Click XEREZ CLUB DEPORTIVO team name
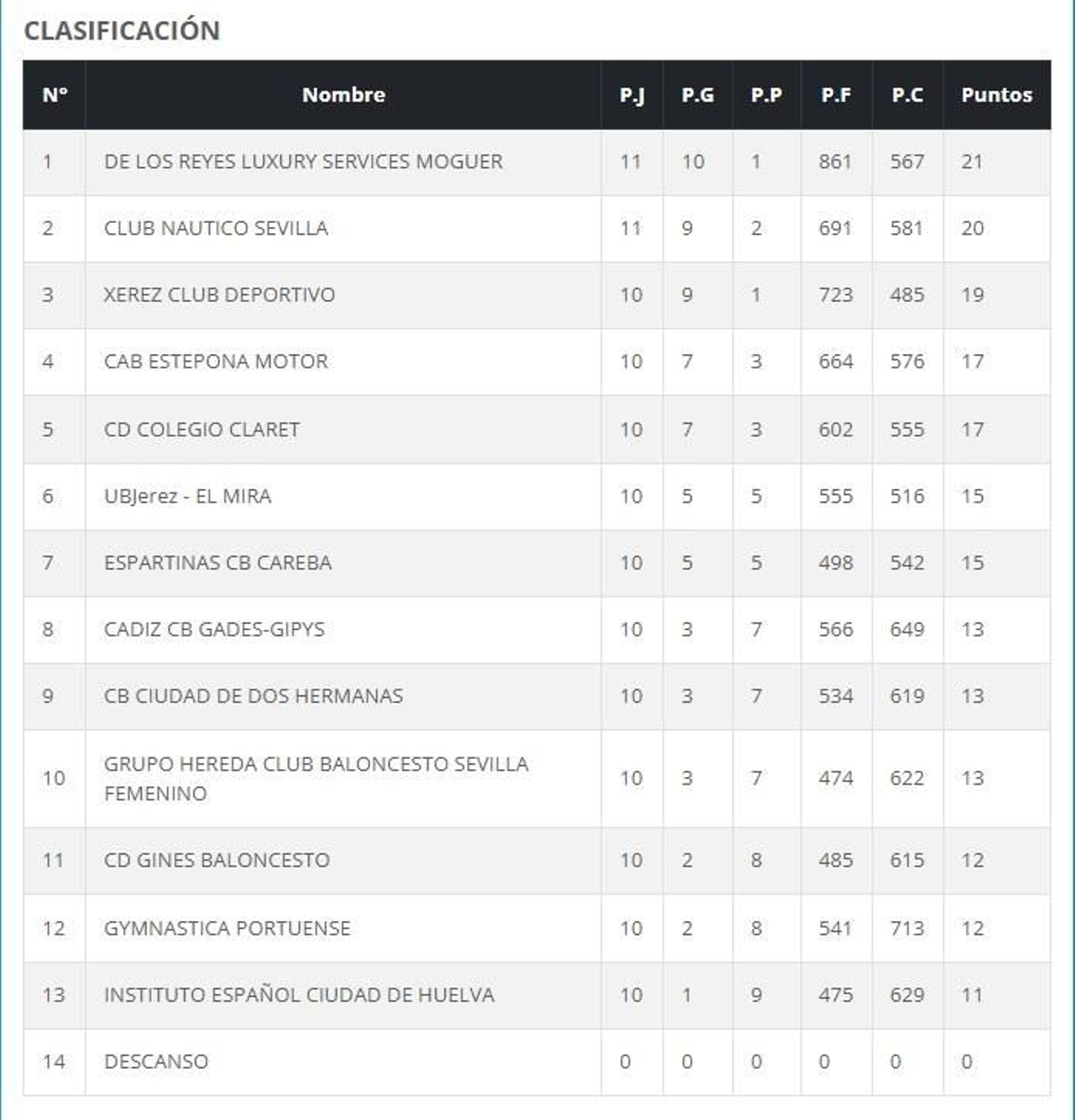The height and width of the screenshot is (1120, 1075). pyautogui.click(x=219, y=295)
